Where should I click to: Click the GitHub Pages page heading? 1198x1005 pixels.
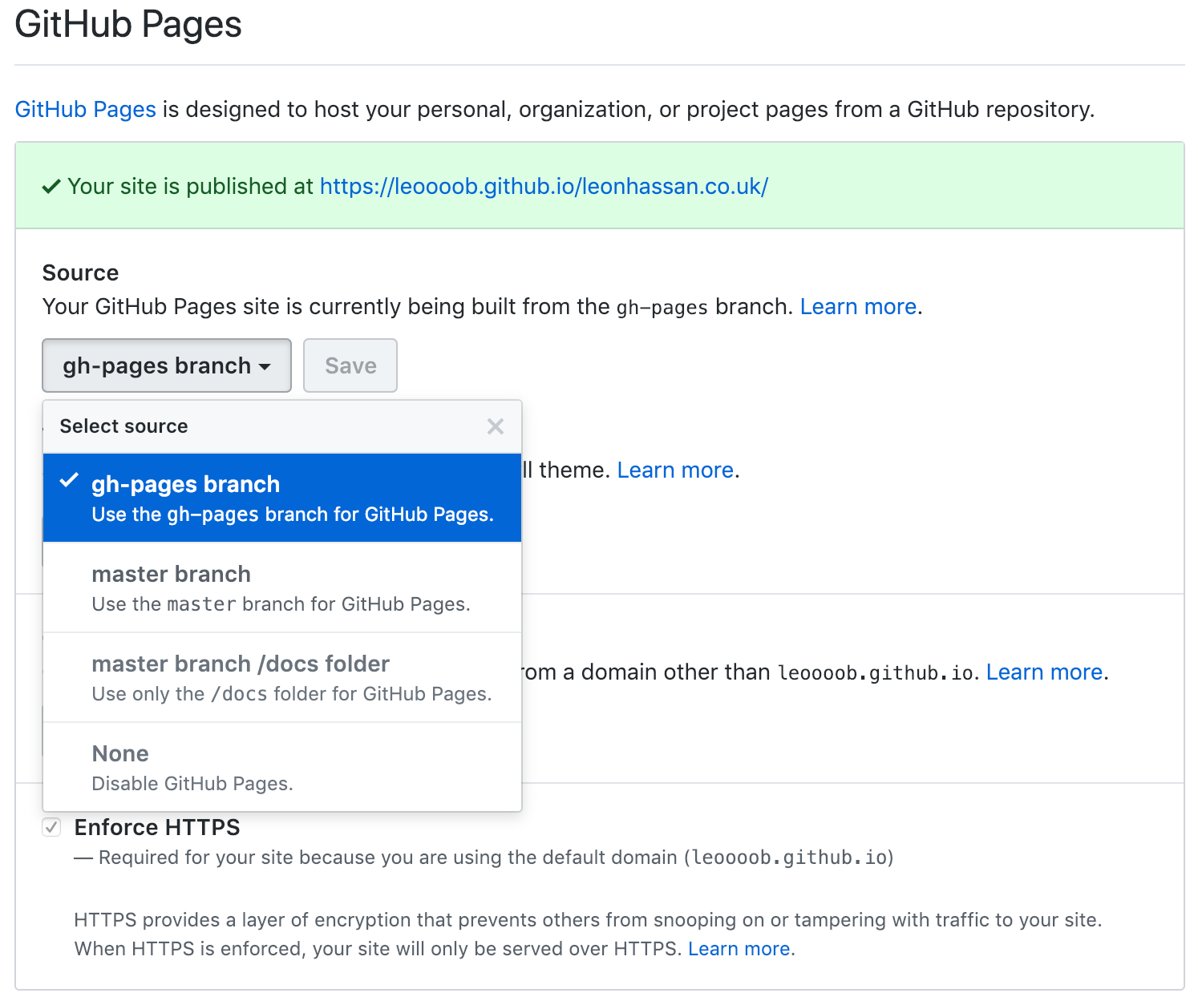coord(128,24)
